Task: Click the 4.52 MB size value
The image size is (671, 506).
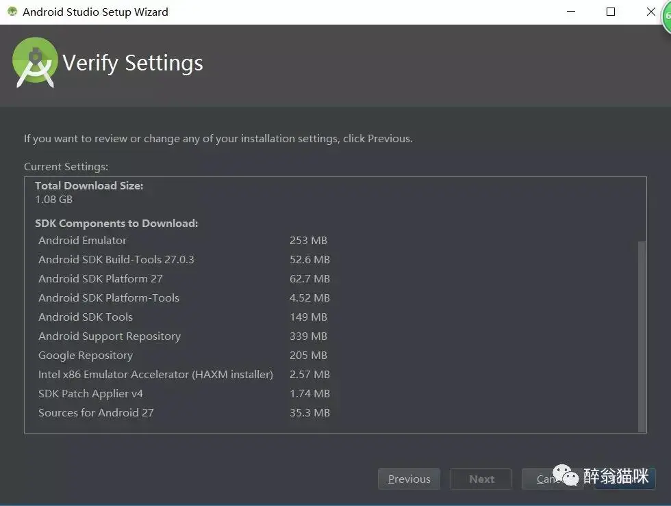Action: tap(309, 298)
